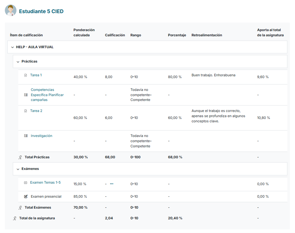Screen dimensions: 295x233
Task: Collapse the Prácticas category chevron
Action: click(x=18, y=62)
